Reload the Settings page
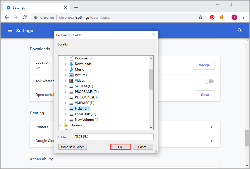The width and height of the screenshot is (250, 169). coord(25,17)
